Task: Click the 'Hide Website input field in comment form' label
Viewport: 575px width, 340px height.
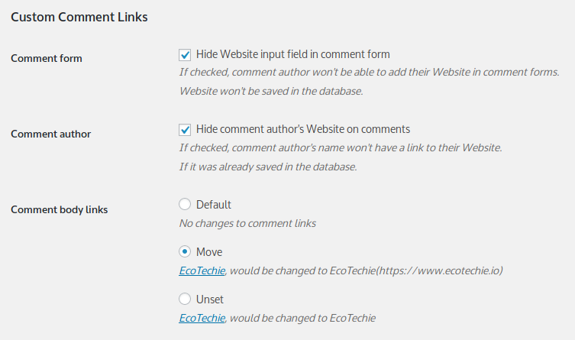Action: (x=293, y=54)
